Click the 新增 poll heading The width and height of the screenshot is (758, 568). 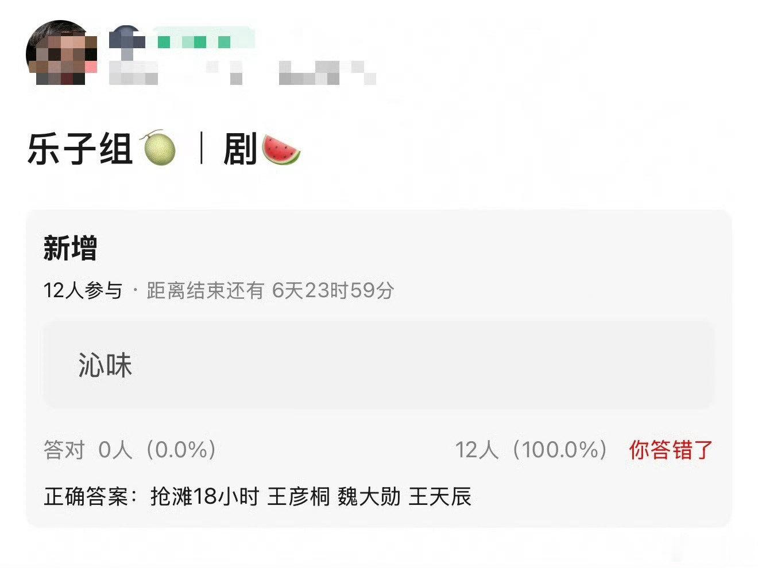point(70,248)
